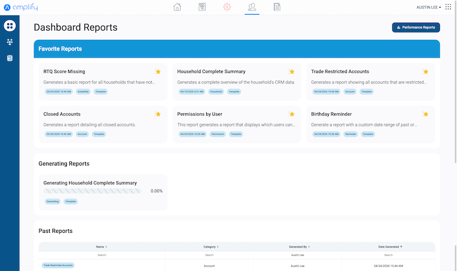The height and width of the screenshot is (271, 457).
Task: Select the dashboard grid icon in sidebar
Action: [x=10, y=26]
